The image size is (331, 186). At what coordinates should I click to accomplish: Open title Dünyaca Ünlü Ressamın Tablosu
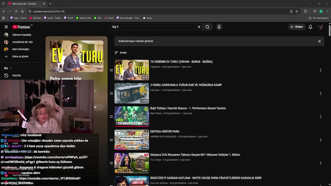point(195,155)
